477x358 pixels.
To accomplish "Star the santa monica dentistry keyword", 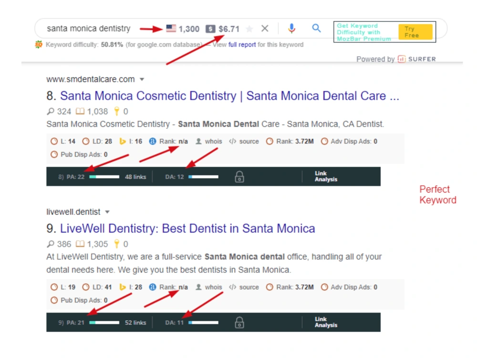I will coord(249,29).
